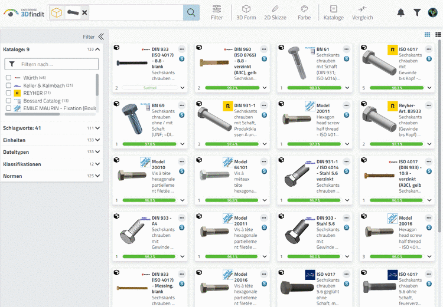Expand the DIN 960 card chevron
443x307 pixels.
(x=265, y=88)
